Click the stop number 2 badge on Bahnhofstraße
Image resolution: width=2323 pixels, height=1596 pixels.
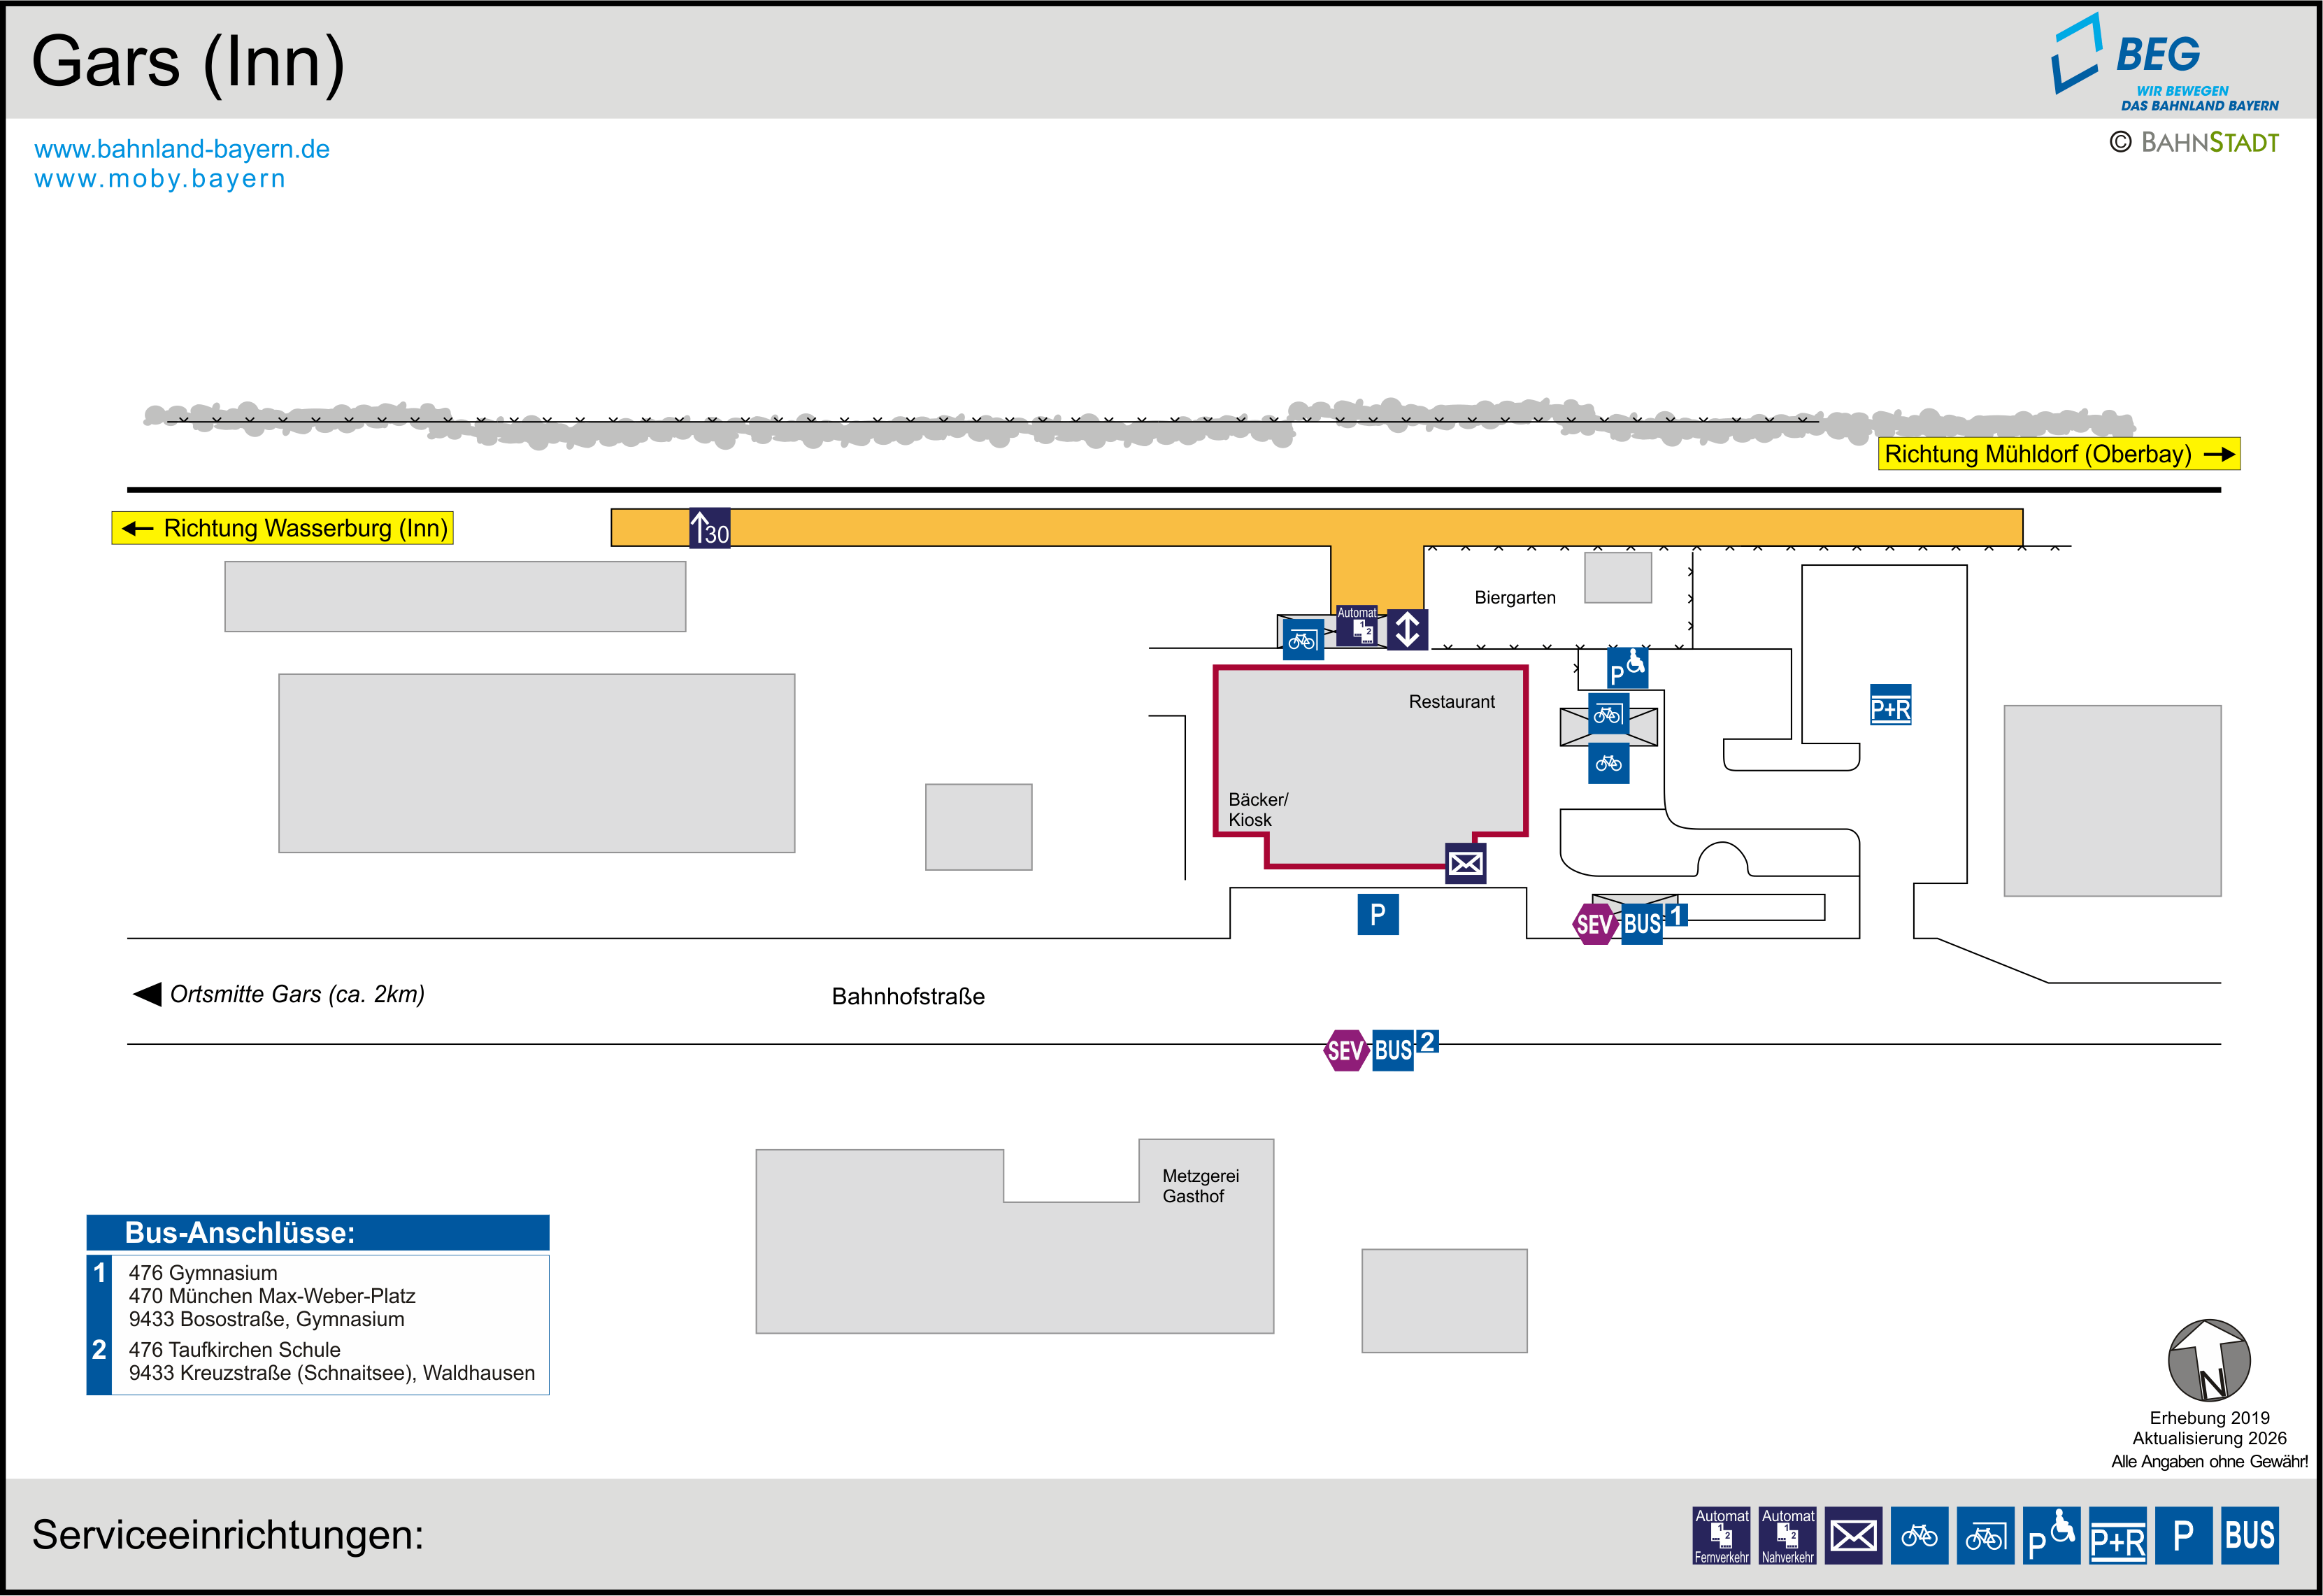pyautogui.click(x=1427, y=1041)
